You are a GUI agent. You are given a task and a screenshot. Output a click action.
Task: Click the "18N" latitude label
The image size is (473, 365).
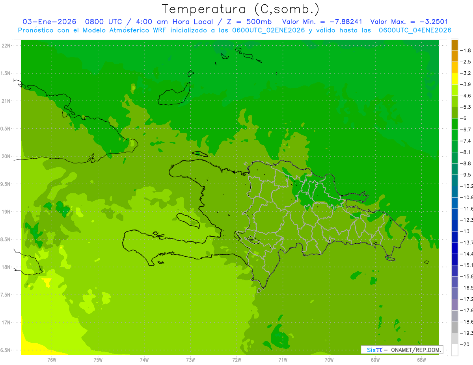coord(6,267)
